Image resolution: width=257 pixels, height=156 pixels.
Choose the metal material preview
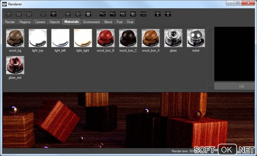pyautogui.click(x=196, y=38)
